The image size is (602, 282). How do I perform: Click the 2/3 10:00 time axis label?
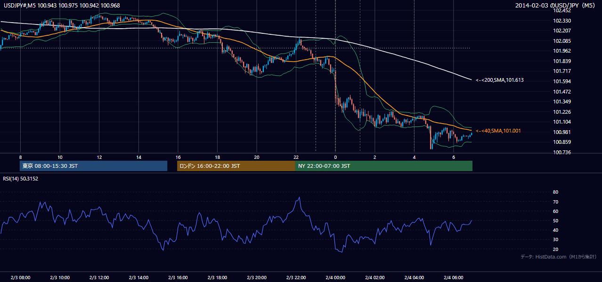point(60,277)
